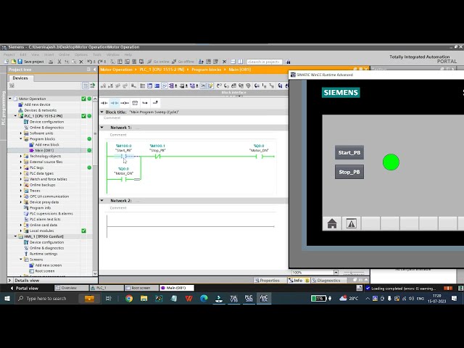Open the Window menu
Image resolution: width=464 pixels, height=348 pixels.
pyautogui.click(x=113, y=55)
